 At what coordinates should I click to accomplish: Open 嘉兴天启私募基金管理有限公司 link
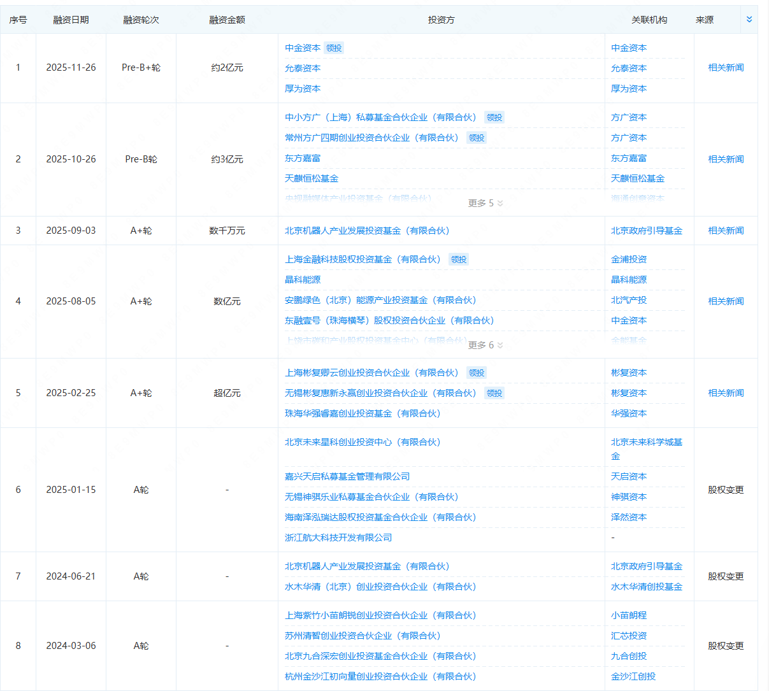pyautogui.click(x=347, y=476)
